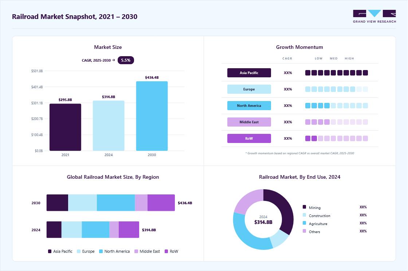Screen dimensions: 408x271
Task: Click 'Global Railroad Market Size, By Region' heading
Action: (113, 177)
